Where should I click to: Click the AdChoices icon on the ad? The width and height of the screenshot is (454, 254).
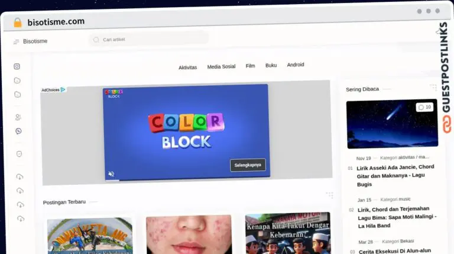tap(63, 90)
